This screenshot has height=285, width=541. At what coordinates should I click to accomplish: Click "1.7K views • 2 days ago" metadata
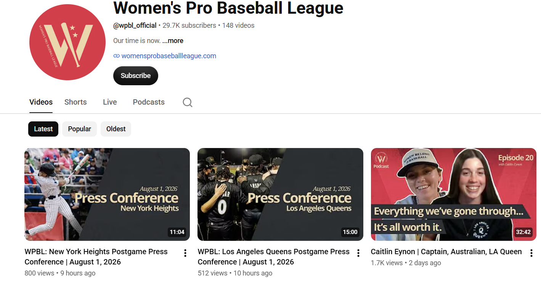pos(406,263)
